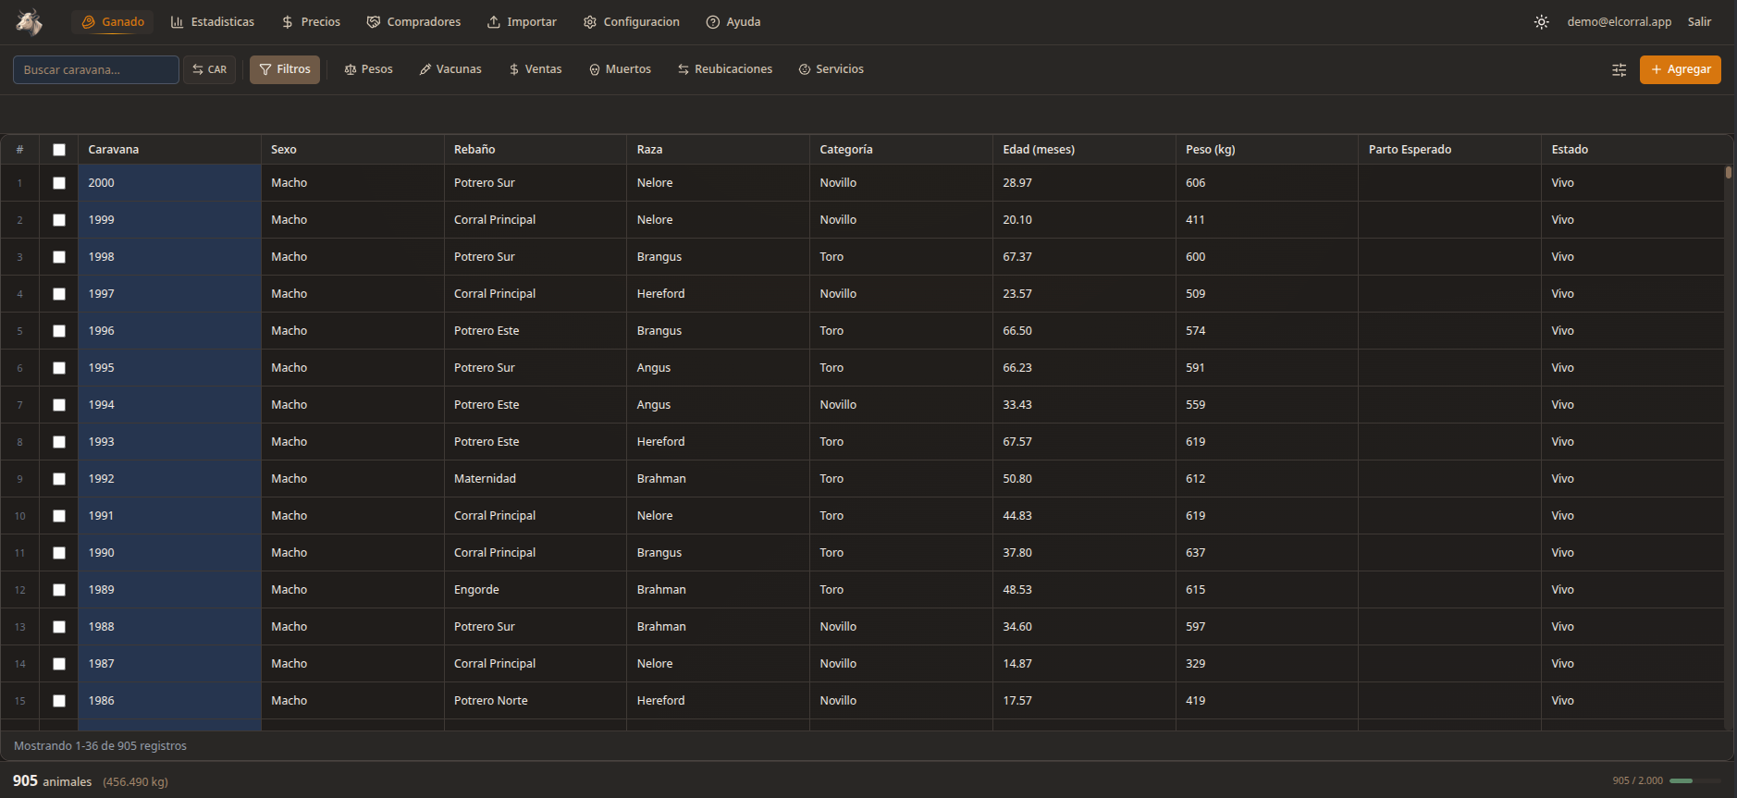1737x798 pixels.
Task: Open the Vacunas vaccination tool
Action: click(x=450, y=69)
